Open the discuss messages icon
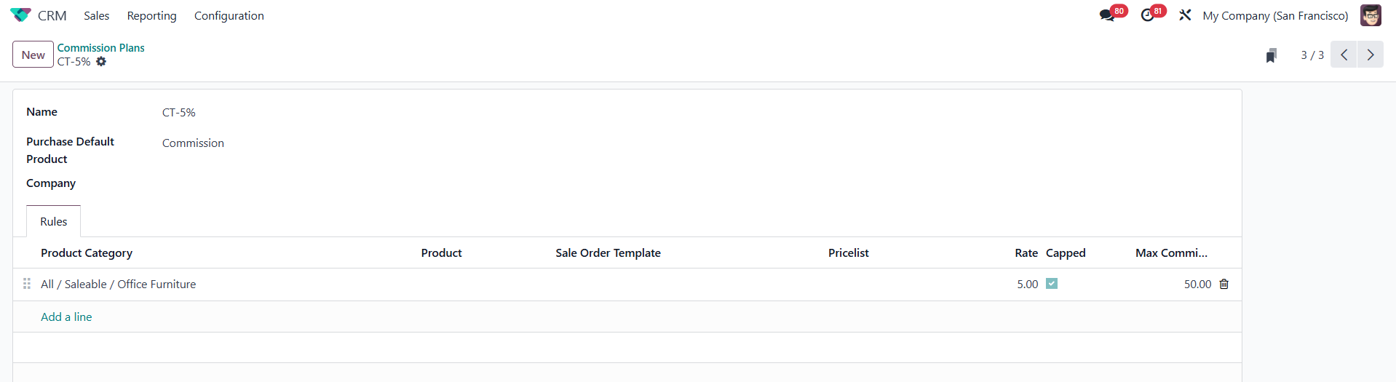This screenshot has width=1396, height=382. click(x=1107, y=15)
